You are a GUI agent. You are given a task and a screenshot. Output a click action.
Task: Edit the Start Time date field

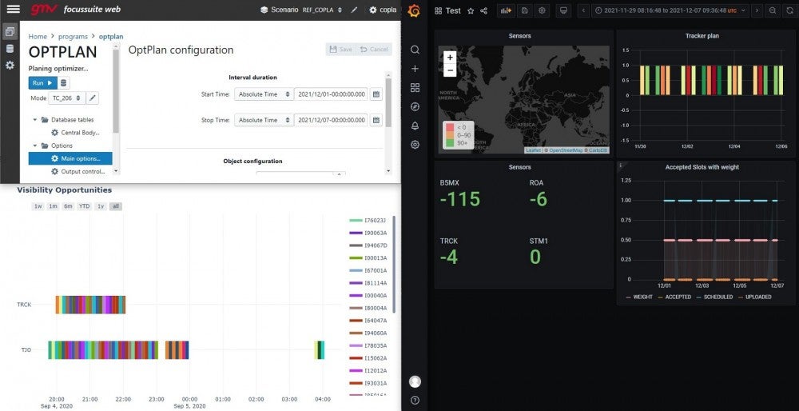pyautogui.click(x=331, y=94)
